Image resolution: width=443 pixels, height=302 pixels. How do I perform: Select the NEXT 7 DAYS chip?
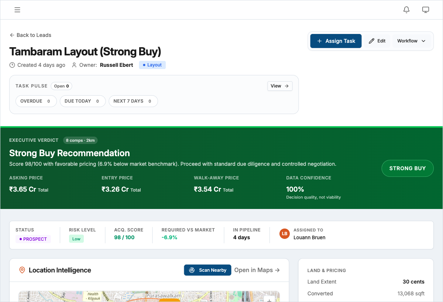click(133, 101)
